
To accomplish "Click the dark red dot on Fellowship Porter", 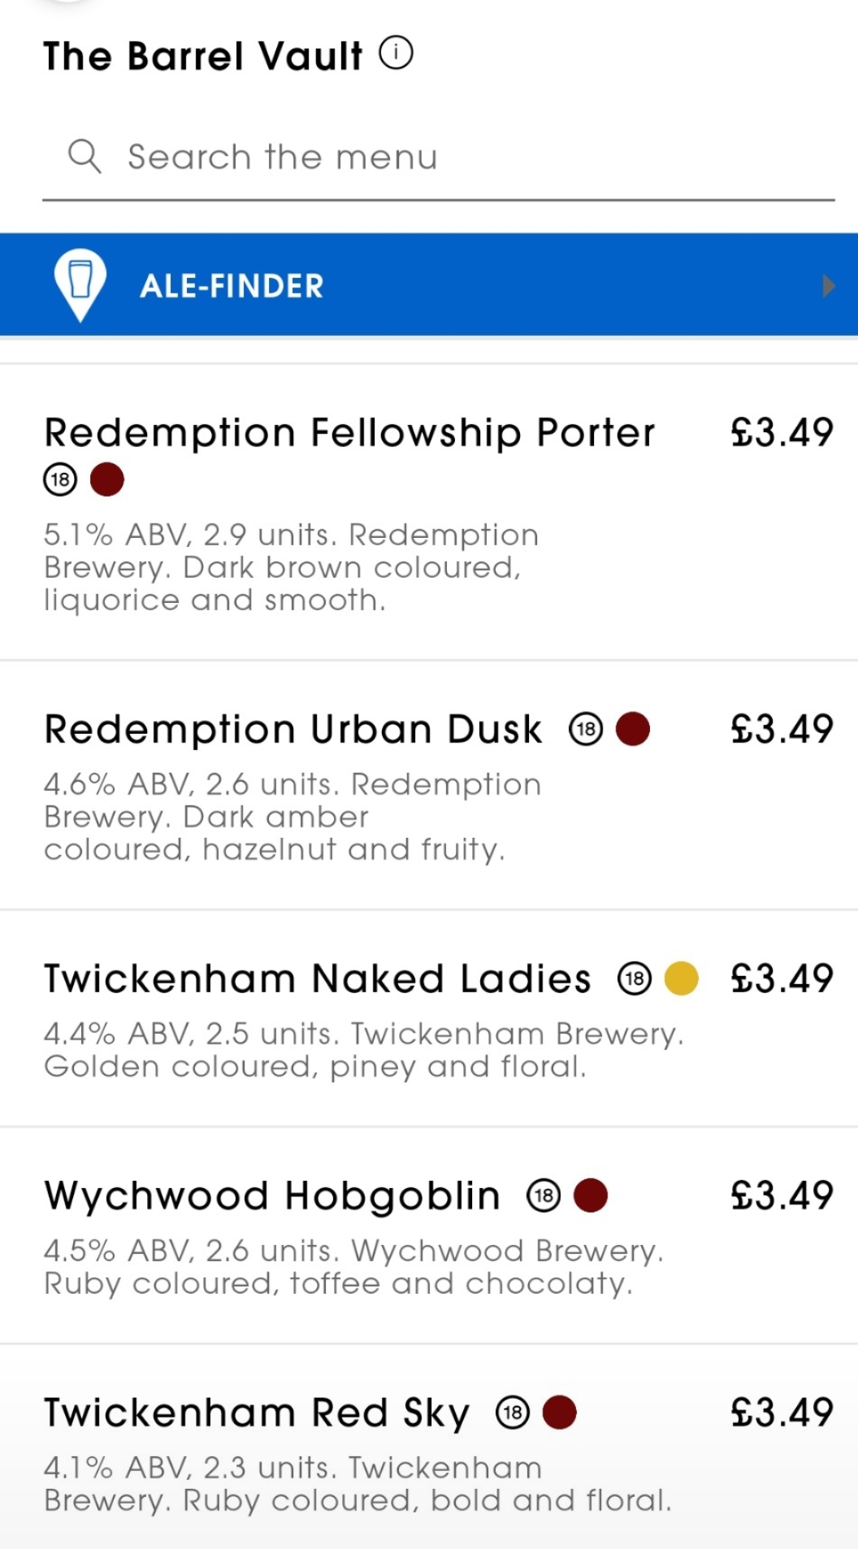I will [x=107, y=479].
